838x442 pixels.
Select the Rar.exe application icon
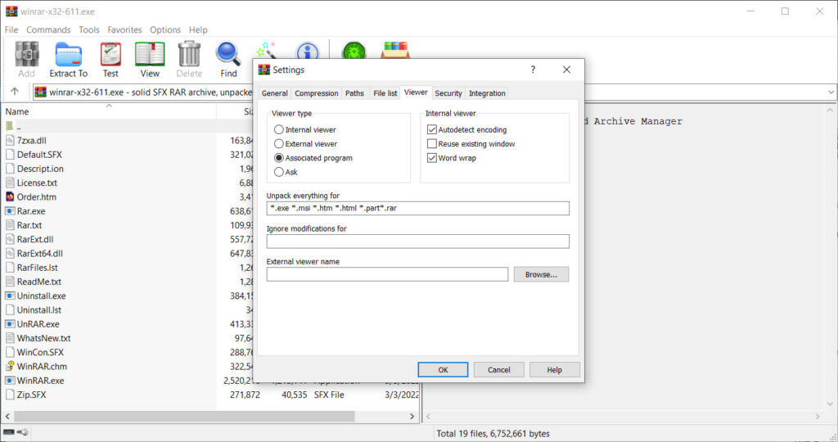tap(10, 210)
